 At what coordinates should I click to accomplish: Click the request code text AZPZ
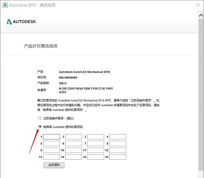[63, 92]
